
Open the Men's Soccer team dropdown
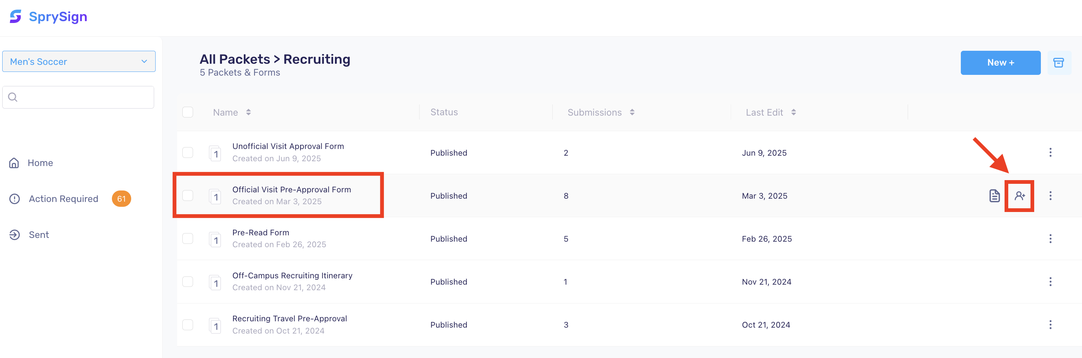coord(79,62)
